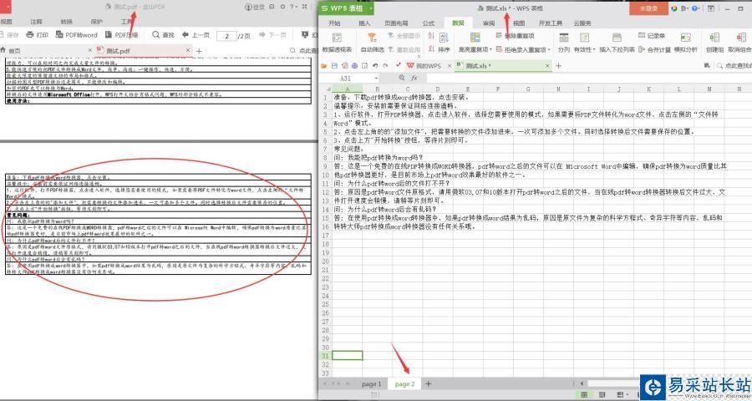Open the 开发工具 (Developer) ribbon tab
This screenshot has width=752, height=401.
click(551, 23)
